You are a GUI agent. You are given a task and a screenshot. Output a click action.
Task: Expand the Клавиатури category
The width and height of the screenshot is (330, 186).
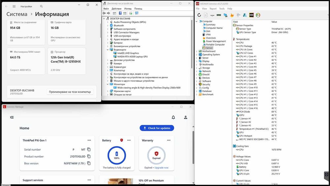(x=108, y=67)
